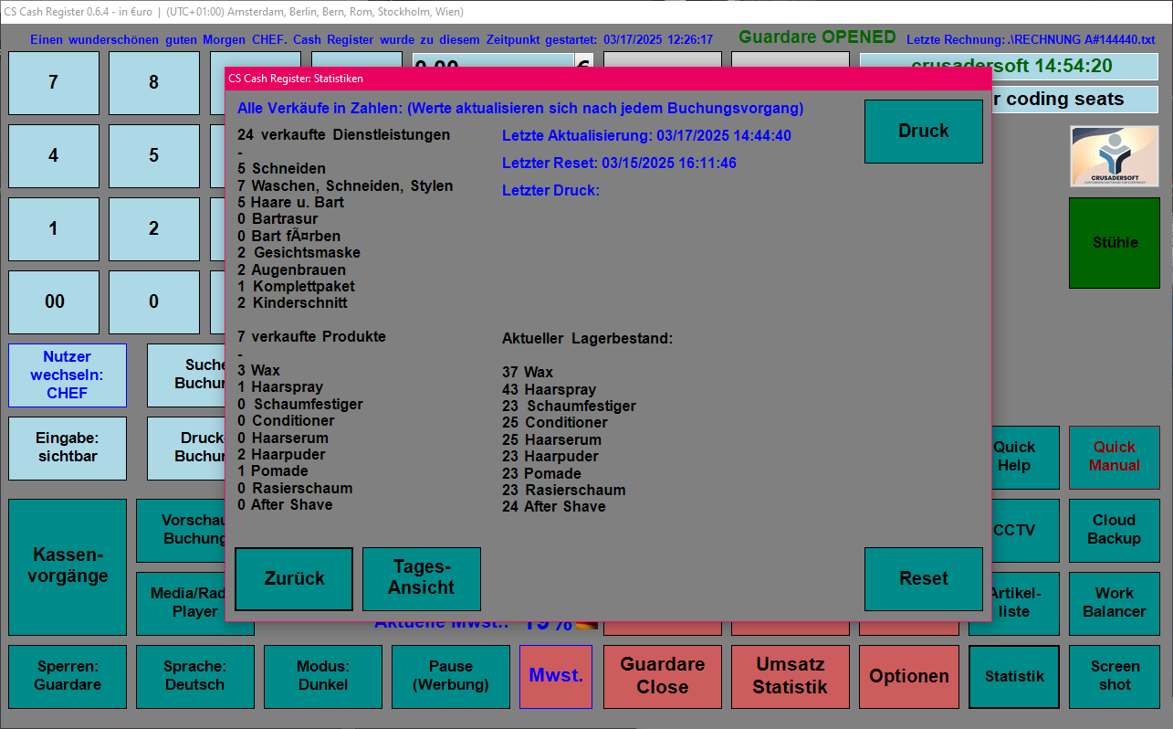Open Work Balancer
The image size is (1173, 729).
coord(1115,604)
